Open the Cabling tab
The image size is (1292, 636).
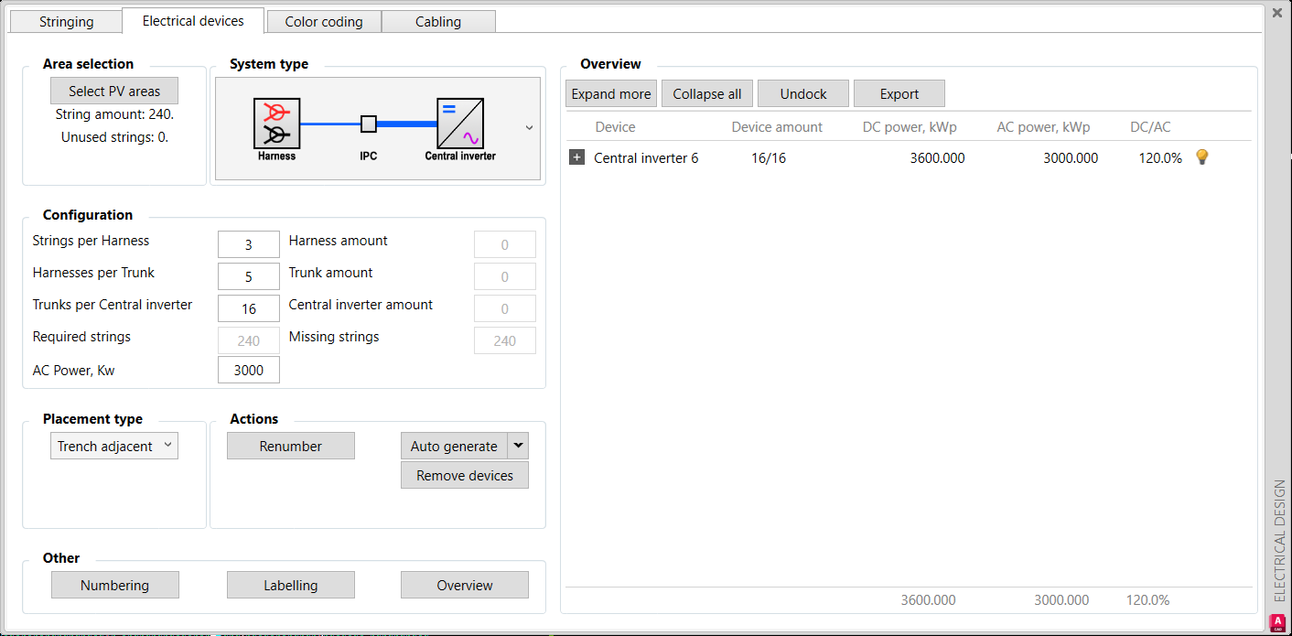point(438,21)
